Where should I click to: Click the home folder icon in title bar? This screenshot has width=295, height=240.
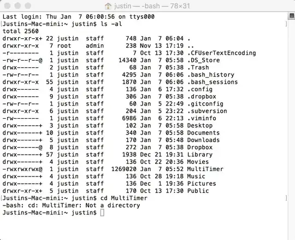(108, 6)
